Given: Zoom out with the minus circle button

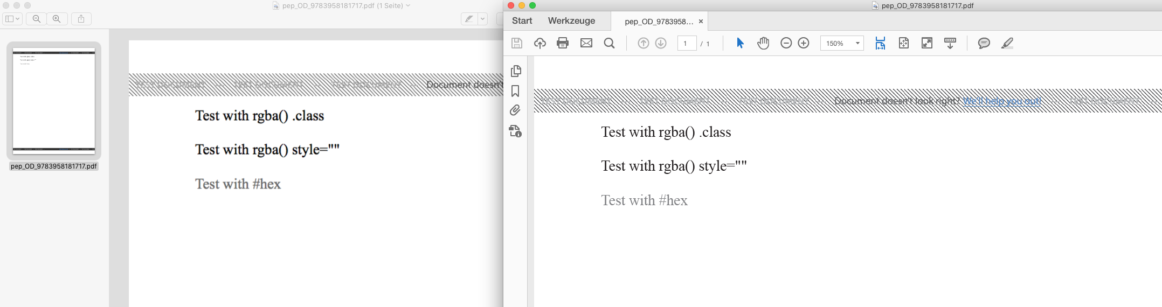Looking at the screenshot, I should coord(786,43).
